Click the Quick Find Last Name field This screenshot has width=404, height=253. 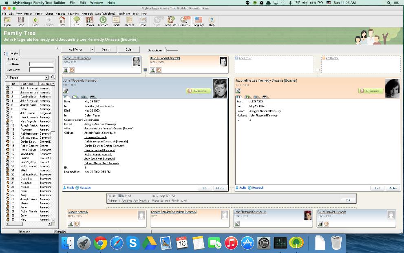click(x=41, y=70)
